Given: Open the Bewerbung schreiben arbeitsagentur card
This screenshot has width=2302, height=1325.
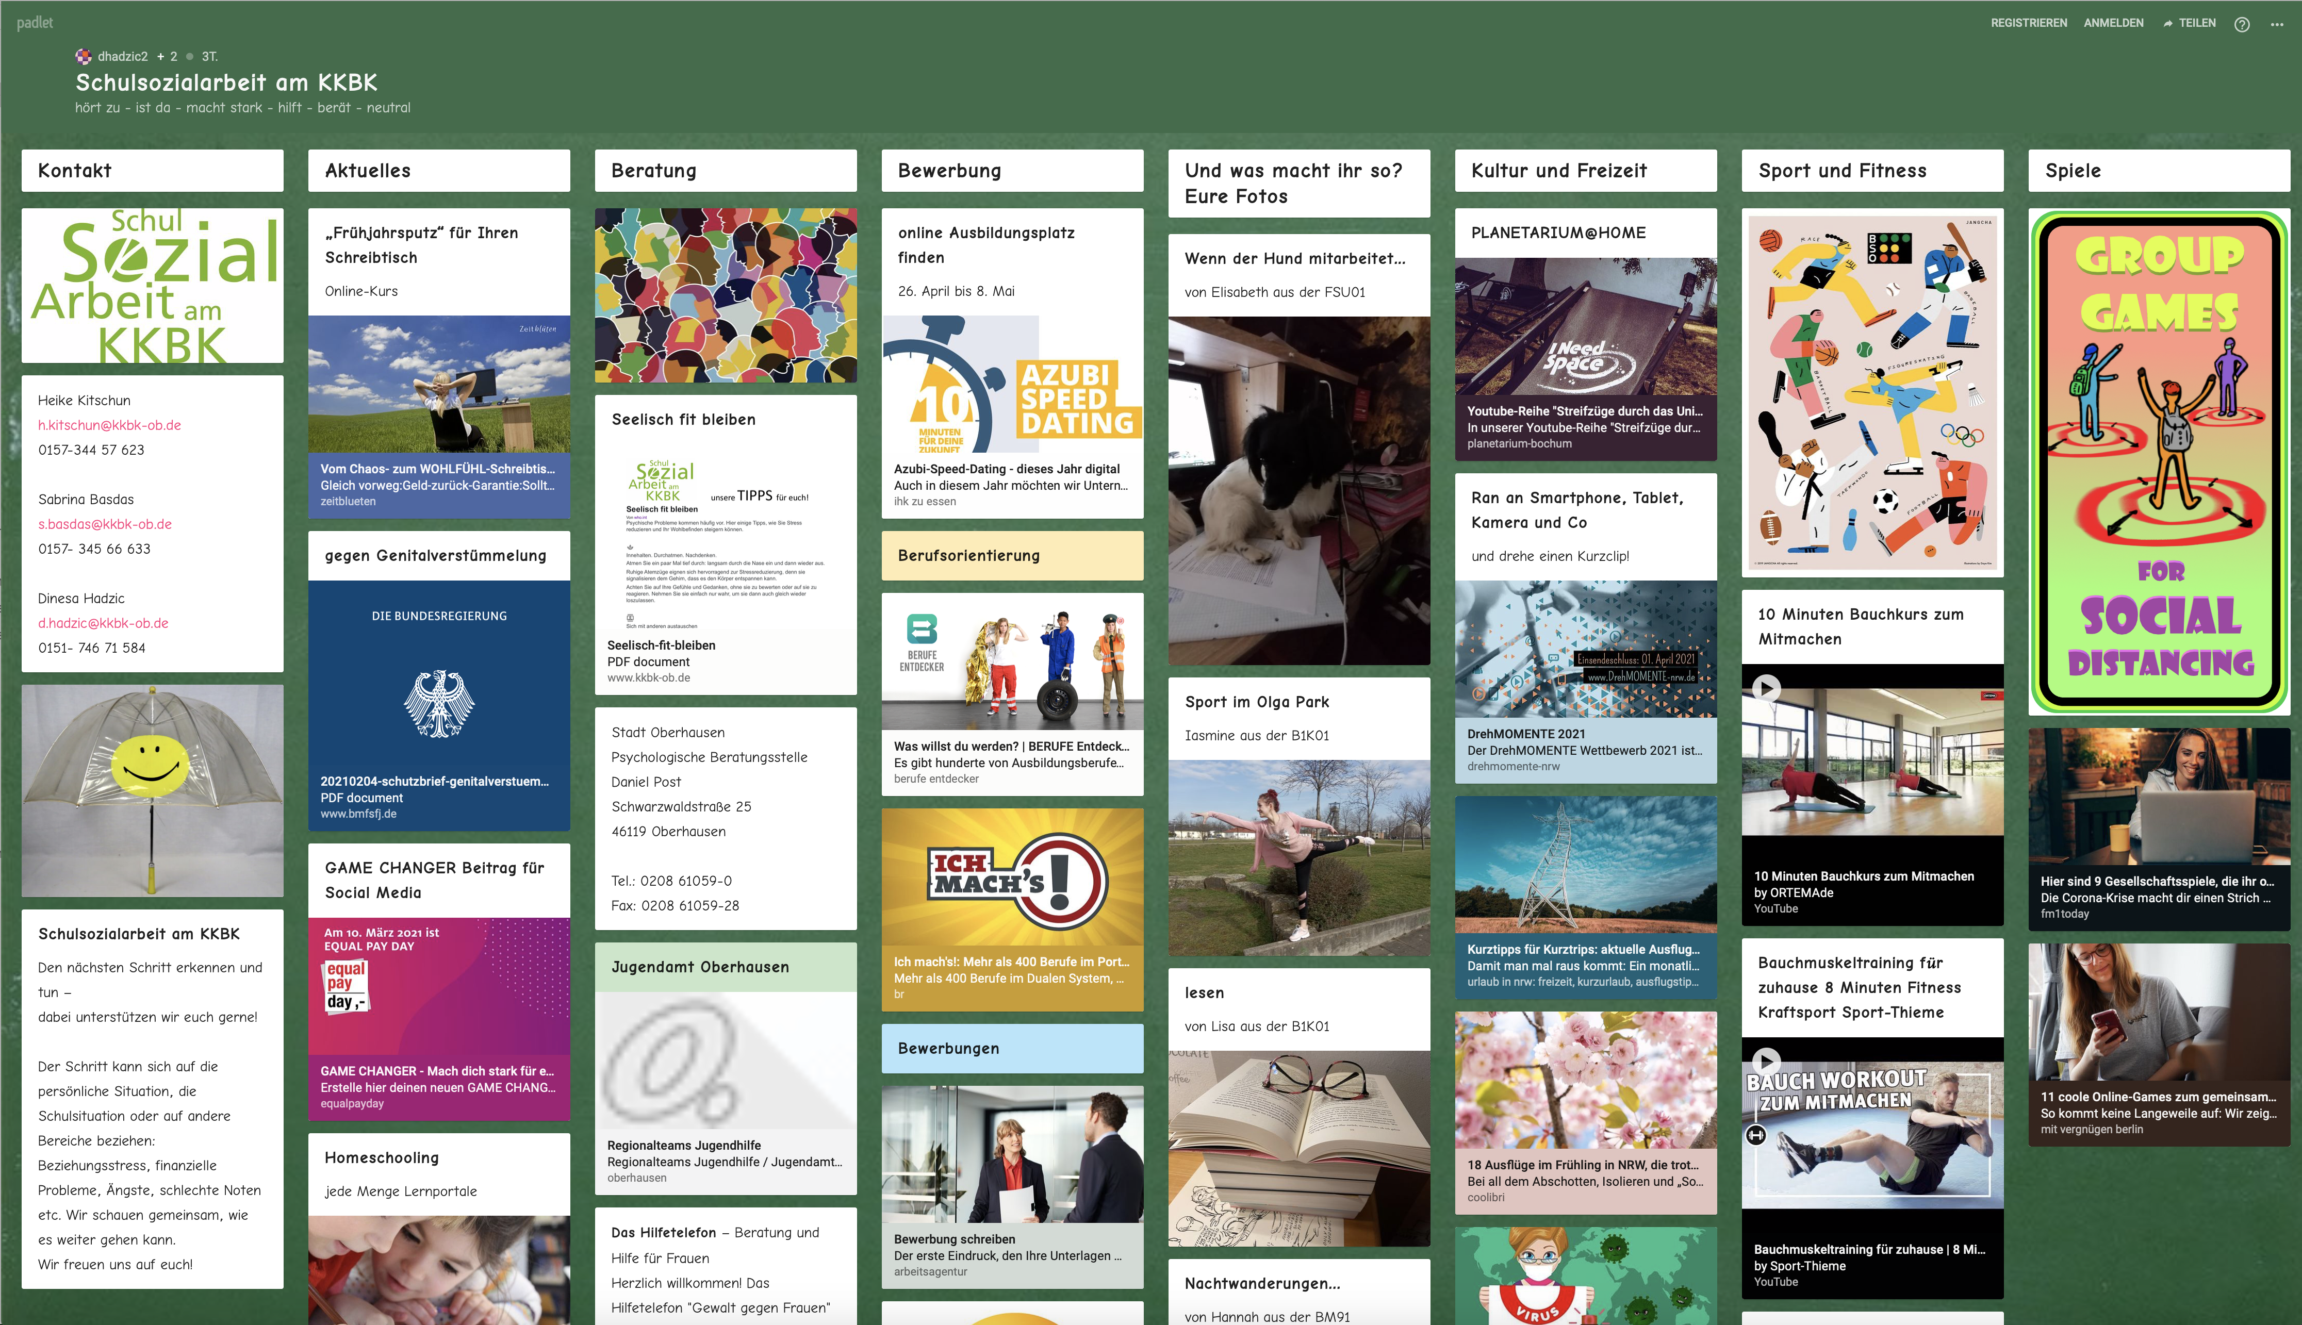Looking at the screenshot, I should pyautogui.click(x=1012, y=1187).
